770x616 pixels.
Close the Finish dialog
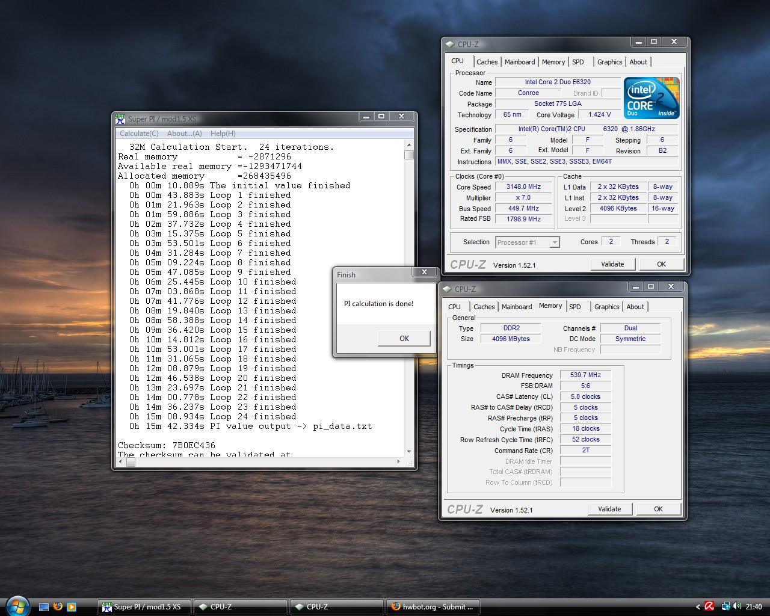pos(424,272)
